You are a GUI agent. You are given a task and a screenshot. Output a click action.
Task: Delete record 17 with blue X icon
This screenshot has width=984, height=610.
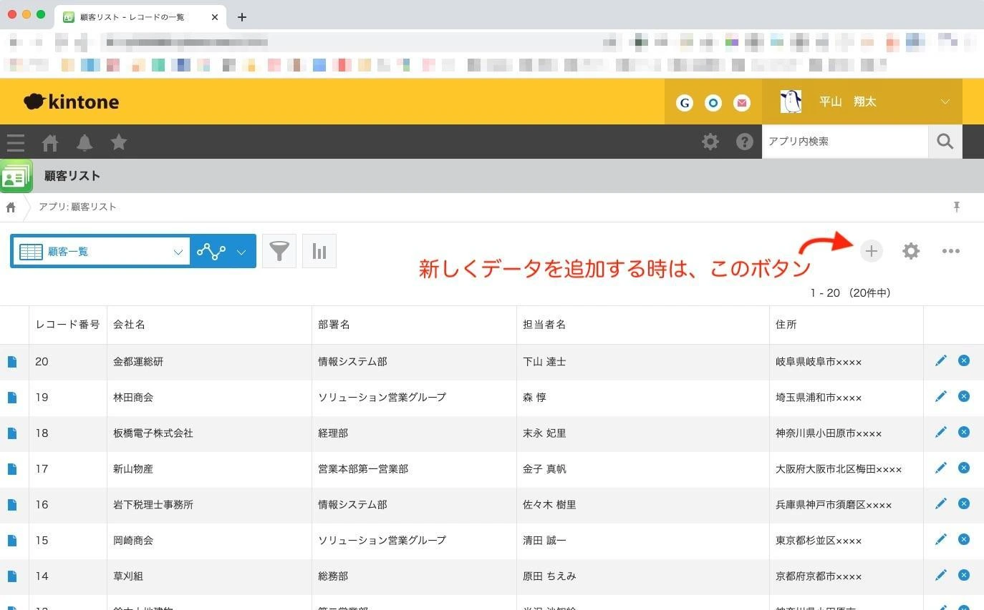click(x=964, y=468)
